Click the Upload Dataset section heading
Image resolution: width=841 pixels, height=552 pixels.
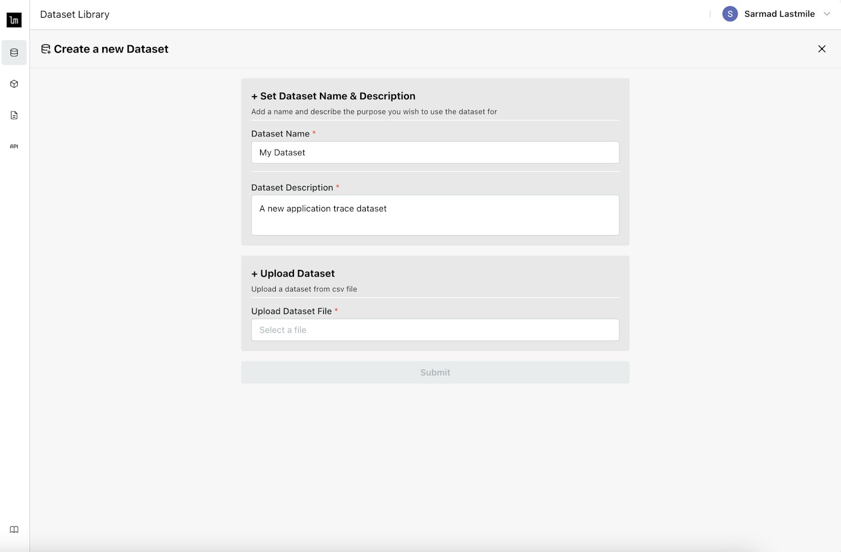tap(293, 273)
